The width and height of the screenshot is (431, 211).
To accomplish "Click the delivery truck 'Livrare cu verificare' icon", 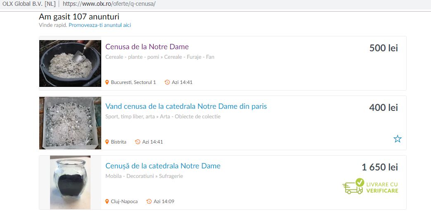I will coord(353,186).
